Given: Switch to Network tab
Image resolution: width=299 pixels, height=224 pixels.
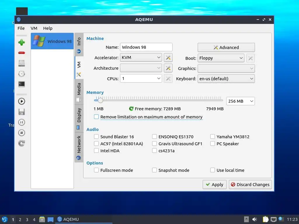Looking at the screenshot, I should pos(79,147).
